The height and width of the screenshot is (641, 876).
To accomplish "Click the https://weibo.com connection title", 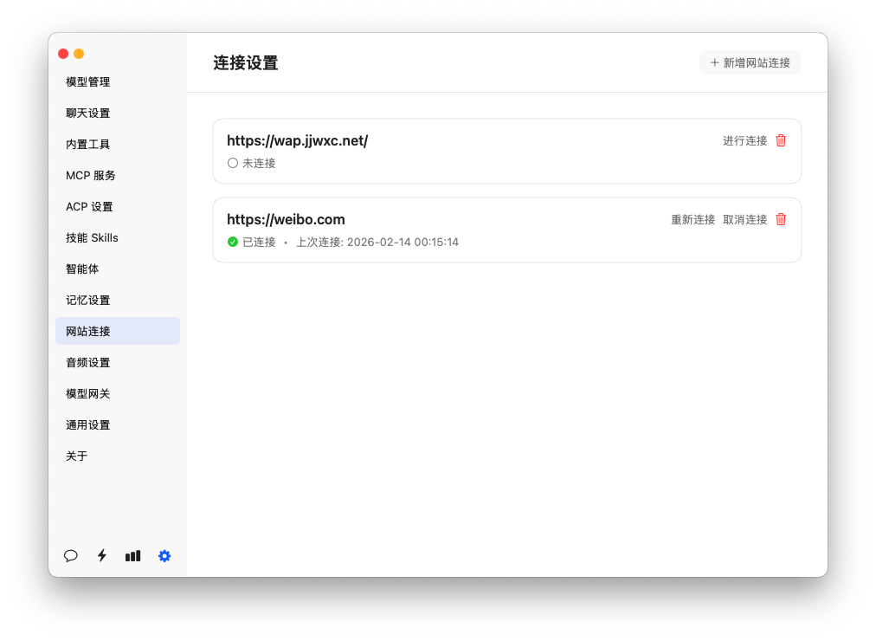I will [x=286, y=219].
